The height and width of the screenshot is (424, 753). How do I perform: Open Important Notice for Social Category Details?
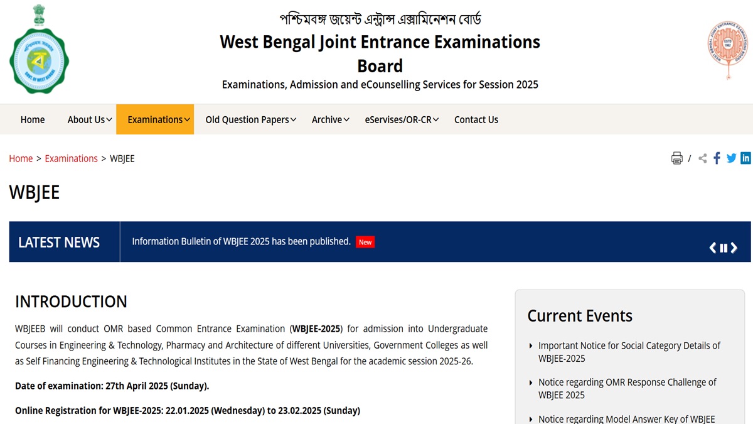pyautogui.click(x=629, y=352)
